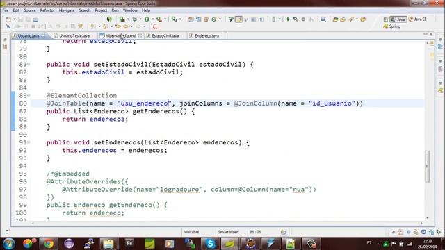This screenshot has height=250, width=445.
Task: Select the Usuario.java editor tab
Action: pos(29,35)
